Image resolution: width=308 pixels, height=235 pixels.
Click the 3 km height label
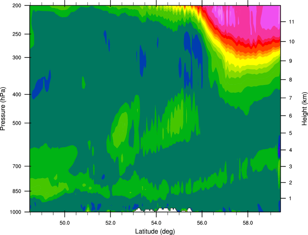tap(290, 166)
